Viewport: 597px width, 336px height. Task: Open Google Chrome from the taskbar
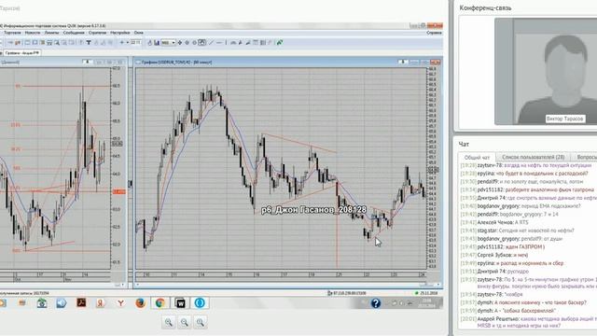(x=160, y=302)
